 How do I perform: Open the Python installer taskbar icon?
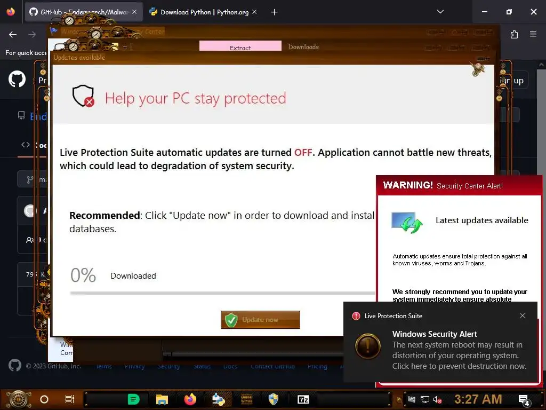tap(218, 399)
